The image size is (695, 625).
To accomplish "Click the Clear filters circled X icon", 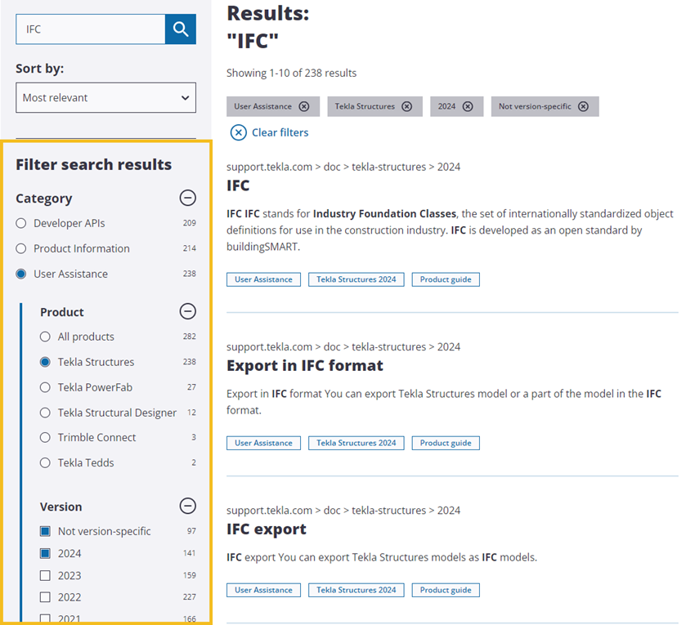I will click(239, 132).
